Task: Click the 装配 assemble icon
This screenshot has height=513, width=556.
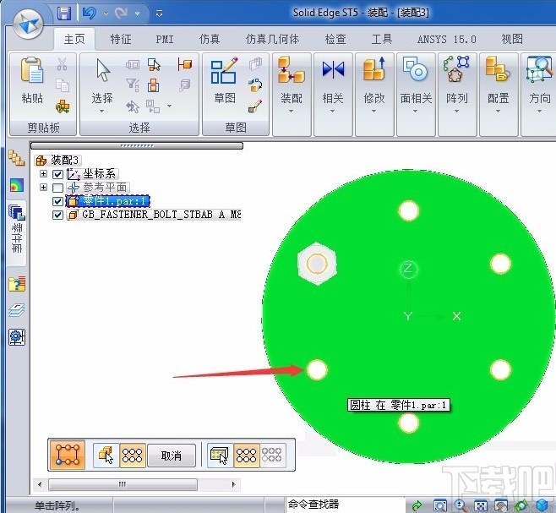Action: click(291, 69)
